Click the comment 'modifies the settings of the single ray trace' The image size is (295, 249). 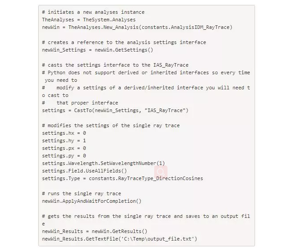coord(111,126)
